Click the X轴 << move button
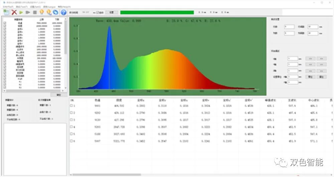The height and width of the screenshot is (177, 334). [x=310, y=59]
